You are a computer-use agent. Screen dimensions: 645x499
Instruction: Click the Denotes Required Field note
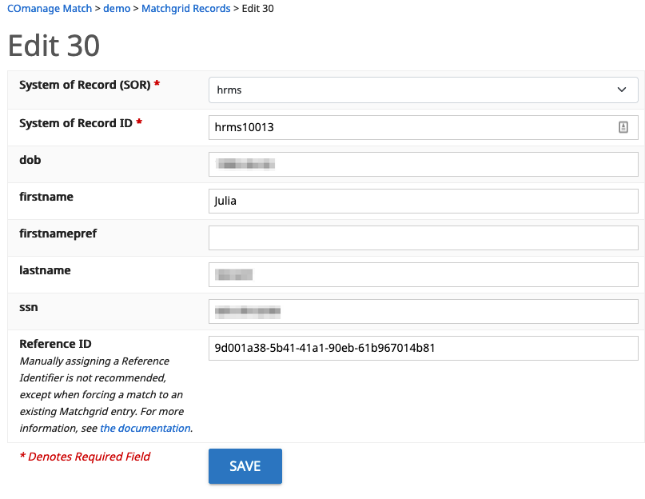[x=85, y=456]
